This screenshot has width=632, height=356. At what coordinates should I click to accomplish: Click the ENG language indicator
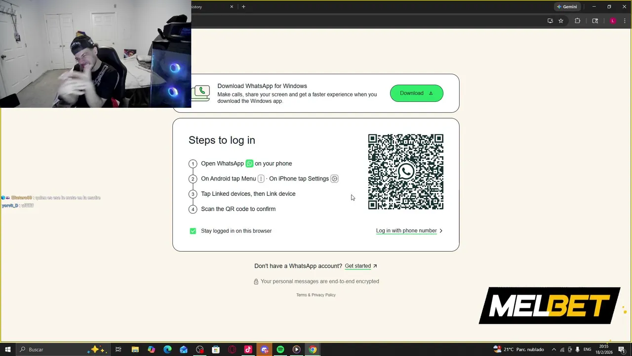click(587, 350)
